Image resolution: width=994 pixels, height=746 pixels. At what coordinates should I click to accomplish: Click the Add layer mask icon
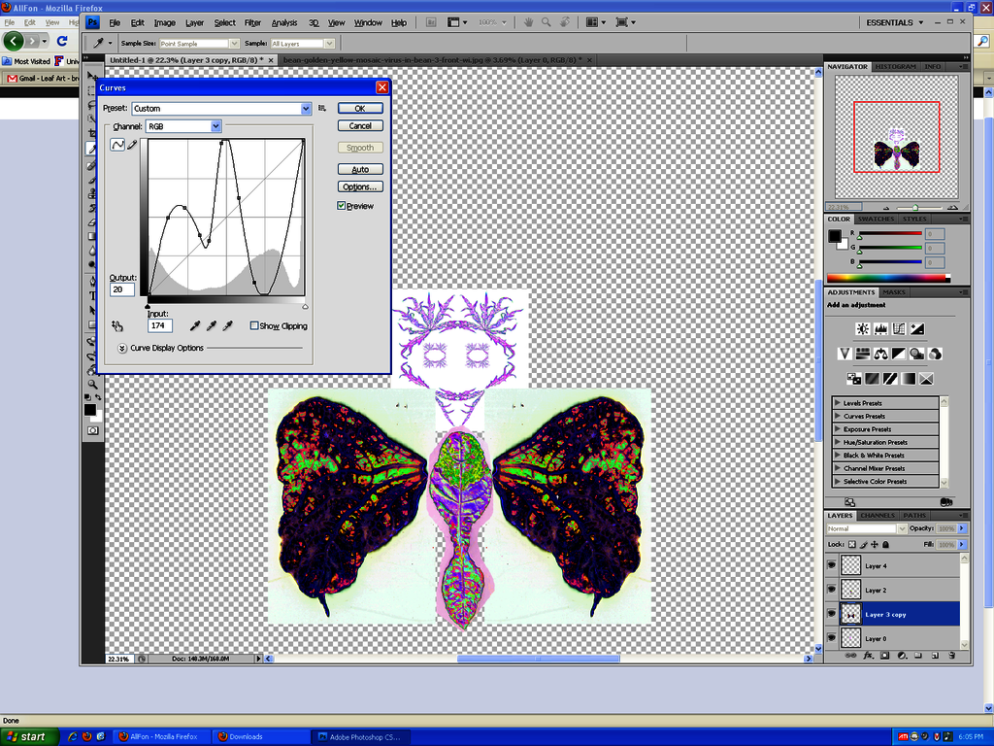(885, 656)
